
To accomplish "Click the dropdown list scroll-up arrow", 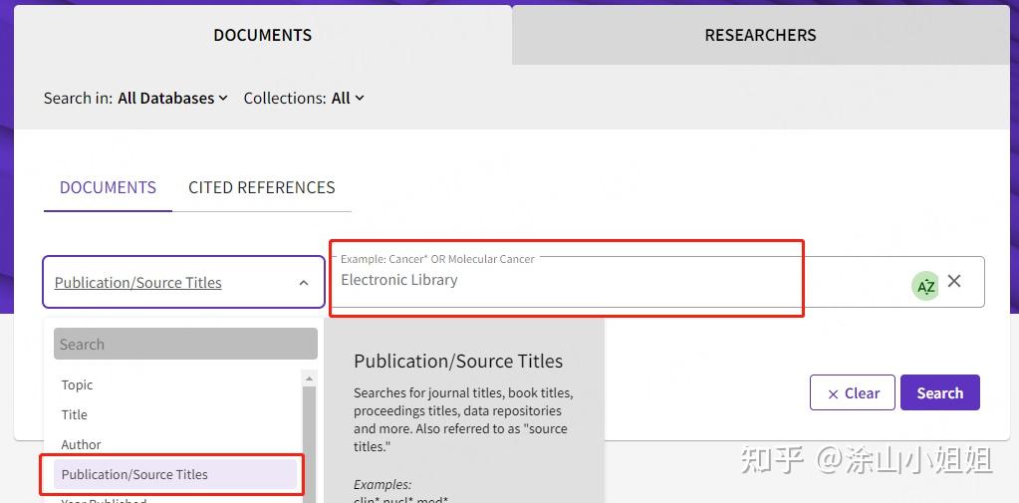I will tap(309, 378).
